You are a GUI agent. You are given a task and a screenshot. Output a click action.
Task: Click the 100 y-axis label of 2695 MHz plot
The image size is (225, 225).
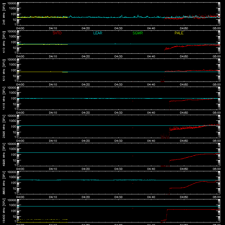pyautogui.click(x=13, y=127)
